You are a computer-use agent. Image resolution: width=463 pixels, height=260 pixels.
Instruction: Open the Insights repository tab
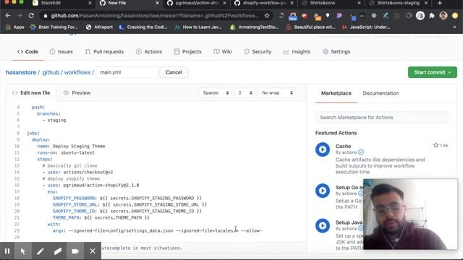[297, 51]
